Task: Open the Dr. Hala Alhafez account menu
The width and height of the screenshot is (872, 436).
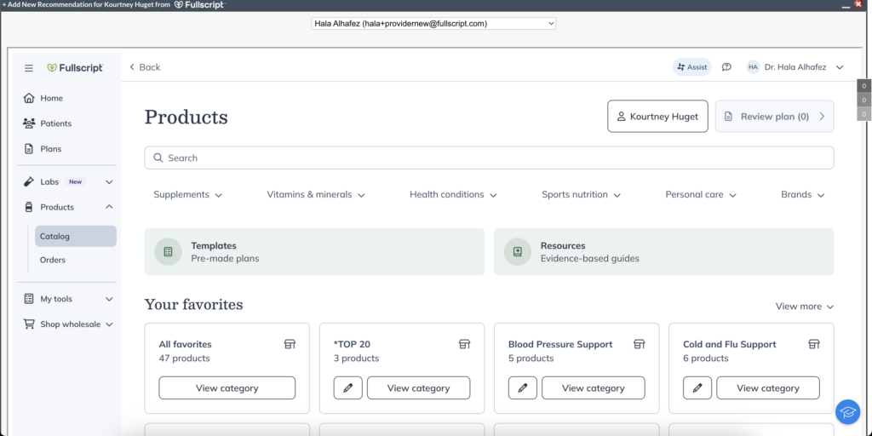Action: click(795, 67)
